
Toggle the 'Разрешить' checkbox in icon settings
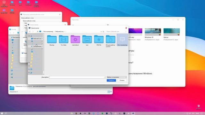tap(23, 53)
